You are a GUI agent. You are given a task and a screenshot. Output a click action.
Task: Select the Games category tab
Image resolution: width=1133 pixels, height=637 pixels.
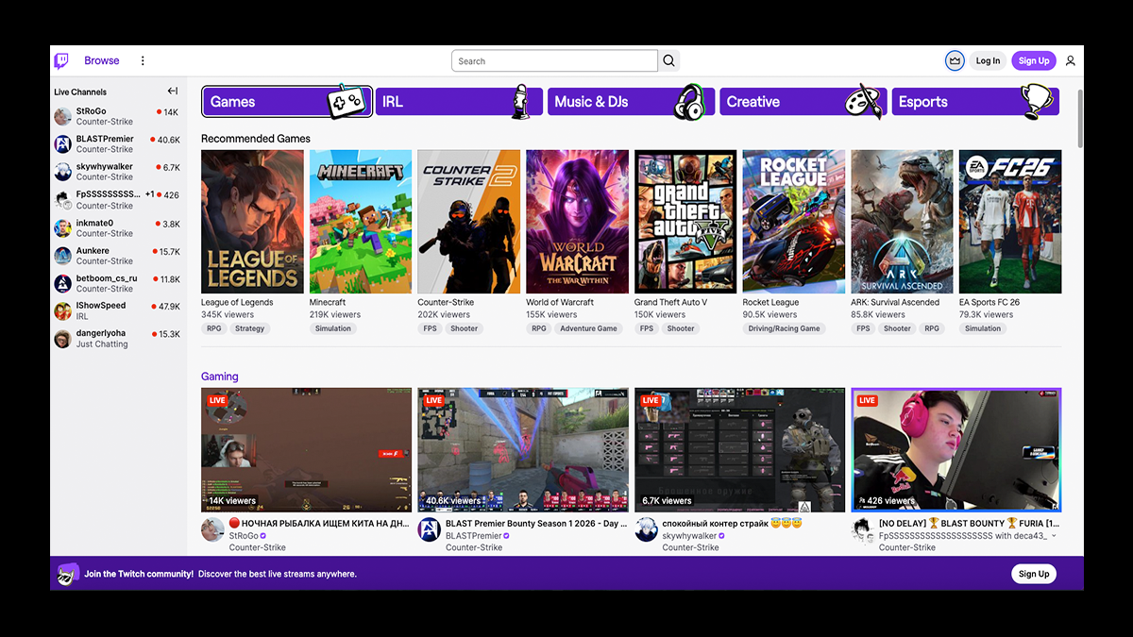coord(285,102)
